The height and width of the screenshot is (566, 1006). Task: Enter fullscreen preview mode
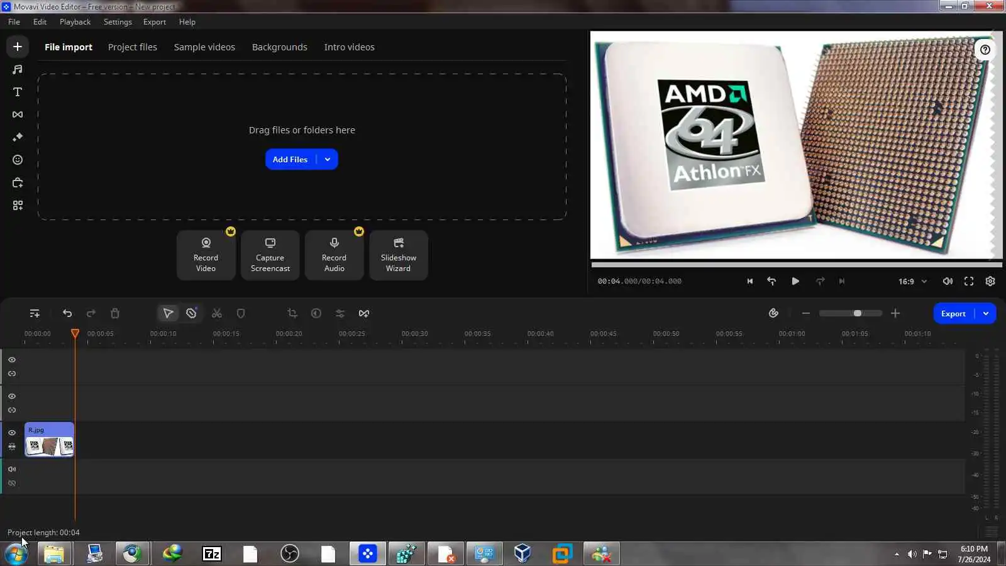point(969,281)
